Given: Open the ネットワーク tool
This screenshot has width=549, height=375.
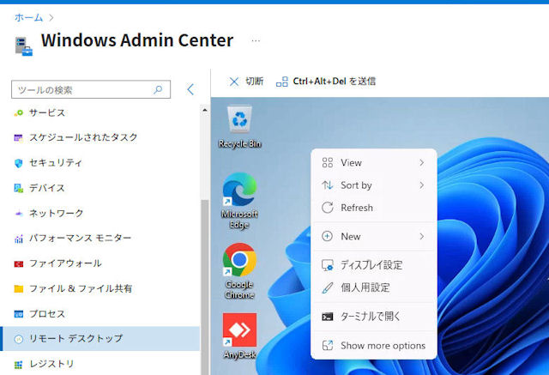Looking at the screenshot, I should pos(100,213).
